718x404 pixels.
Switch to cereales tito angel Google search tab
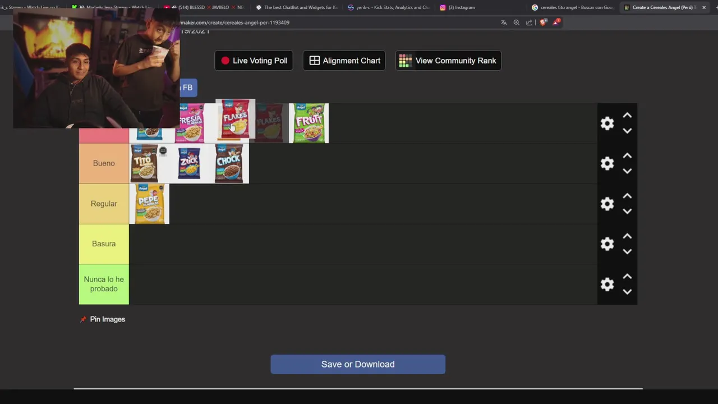coord(573,7)
